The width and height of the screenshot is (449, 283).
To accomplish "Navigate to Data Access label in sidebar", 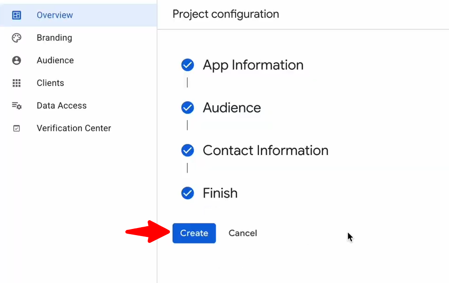I will (x=61, y=106).
